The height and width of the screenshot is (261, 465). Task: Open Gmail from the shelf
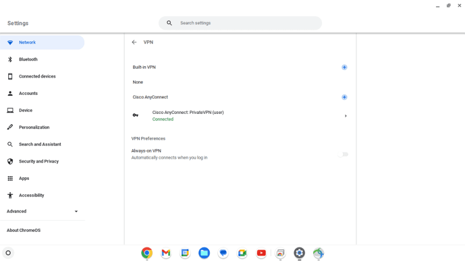tap(166, 253)
